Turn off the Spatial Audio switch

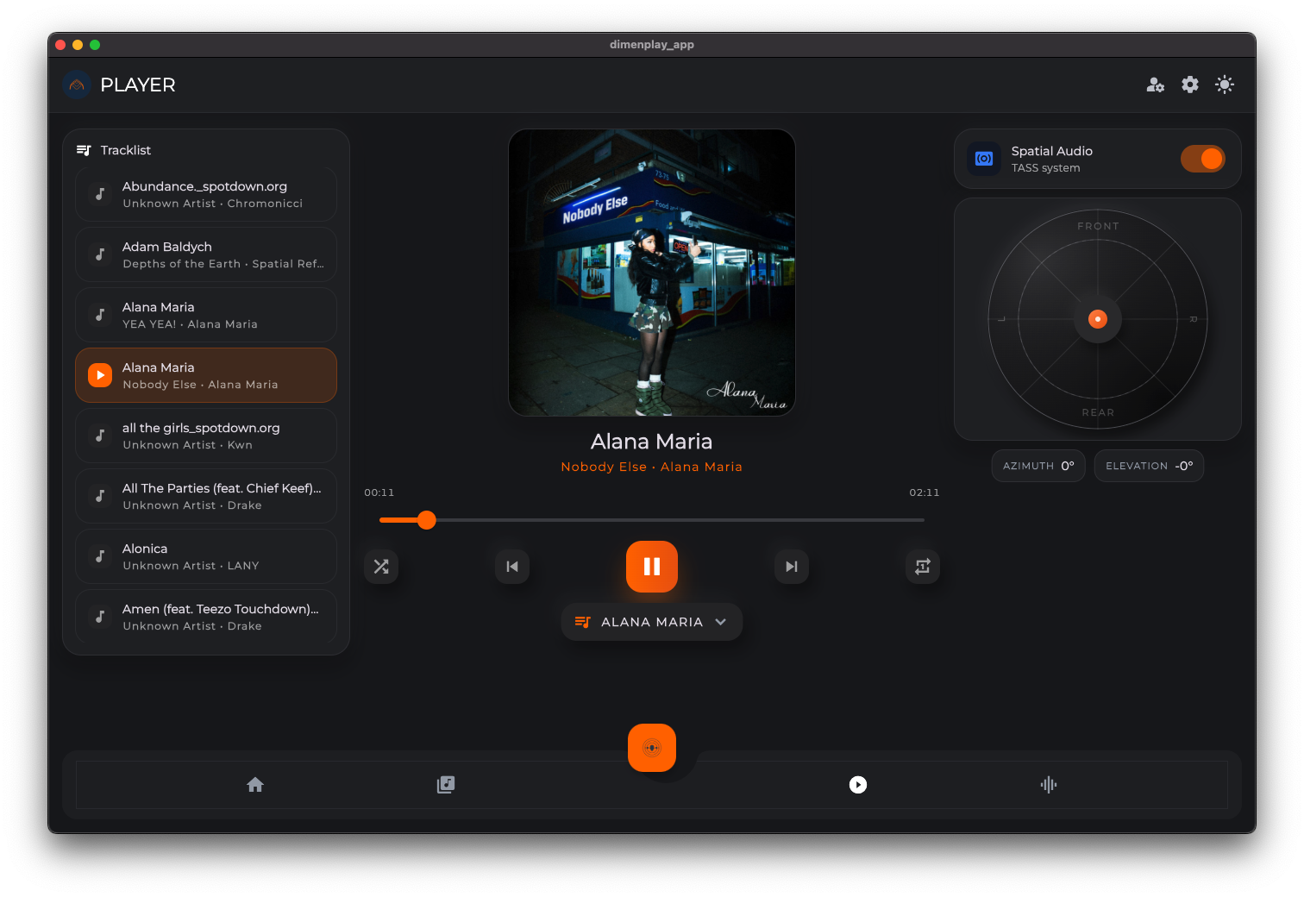tap(1203, 159)
